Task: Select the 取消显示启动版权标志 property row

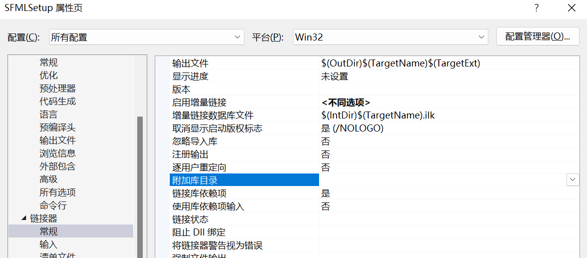Action: coord(374,128)
